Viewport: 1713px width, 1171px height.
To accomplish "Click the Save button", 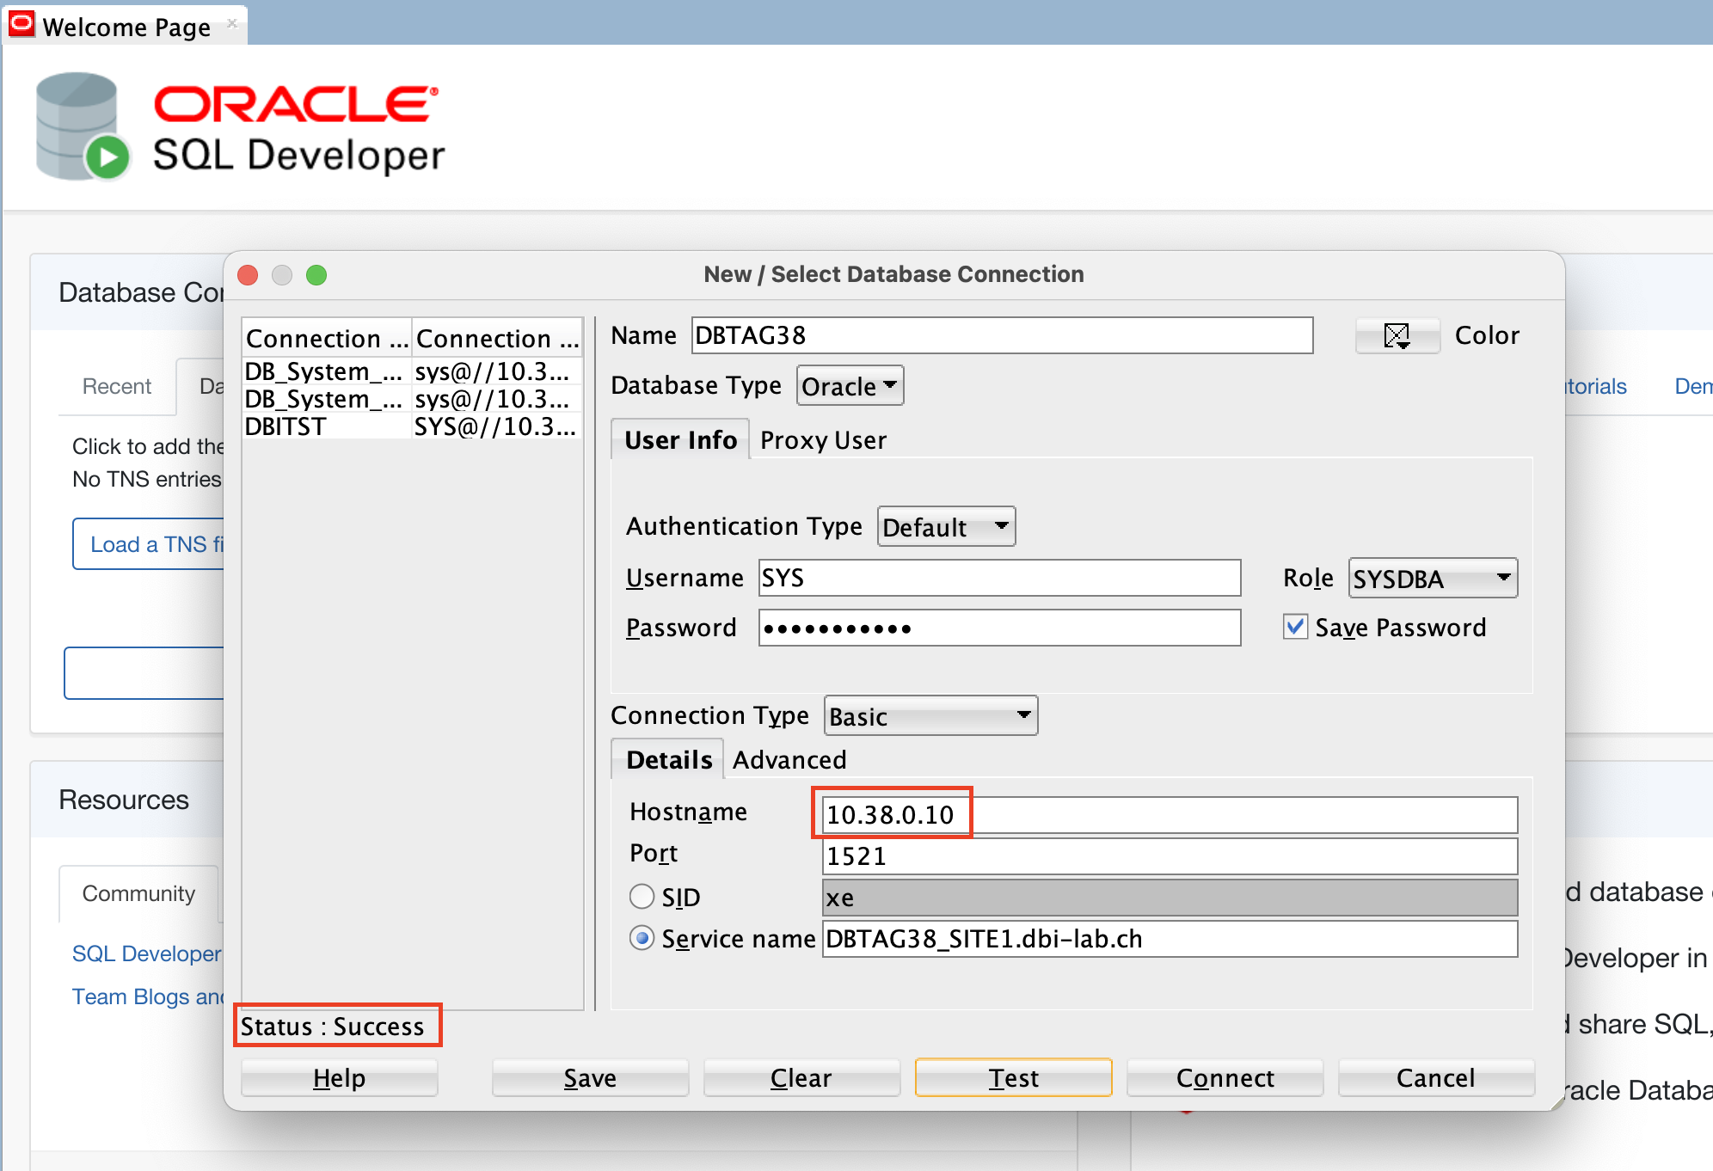I will coord(590,1078).
